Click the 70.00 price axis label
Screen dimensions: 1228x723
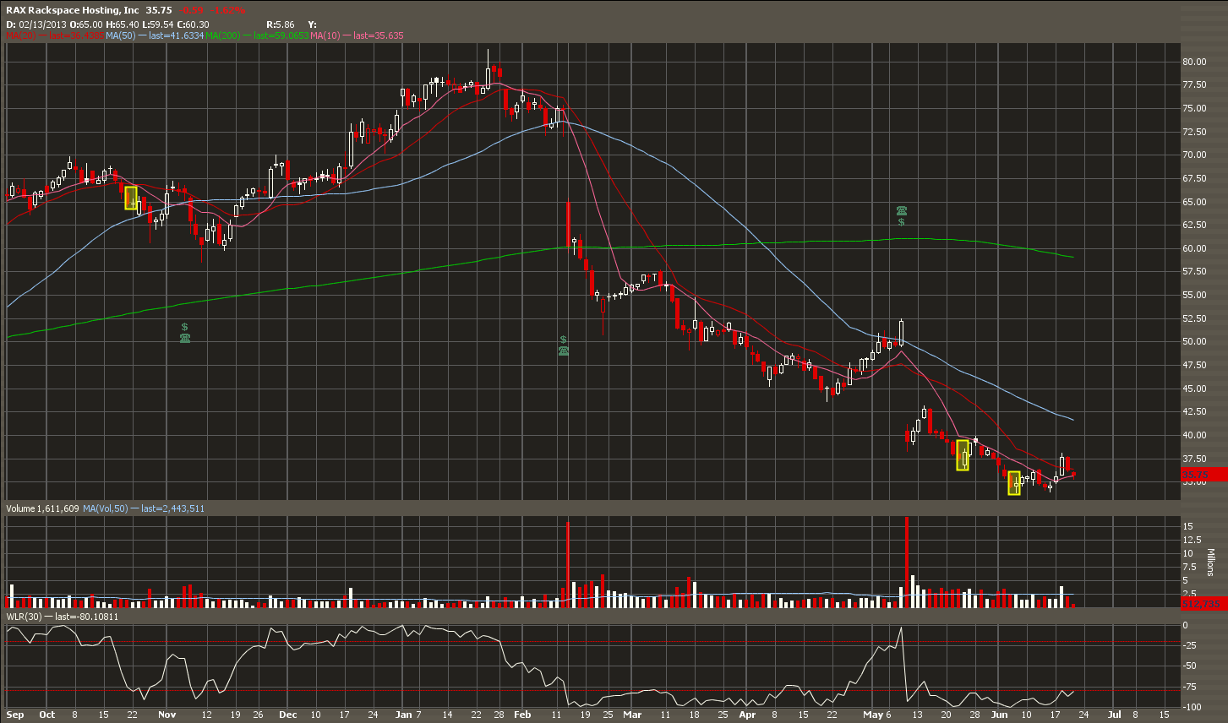click(x=1194, y=155)
